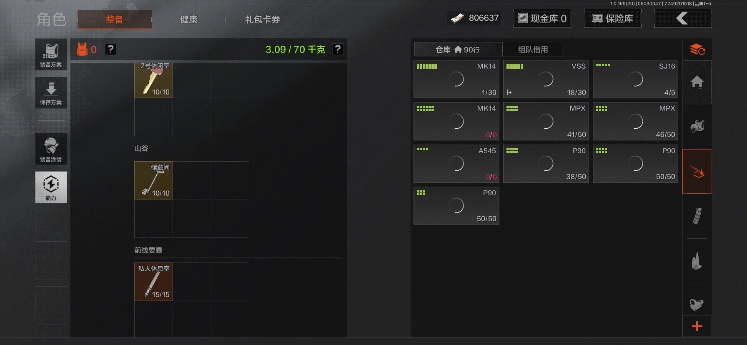Open the 能力 ability panel
This screenshot has height=345, width=747.
[x=51, y=187]
